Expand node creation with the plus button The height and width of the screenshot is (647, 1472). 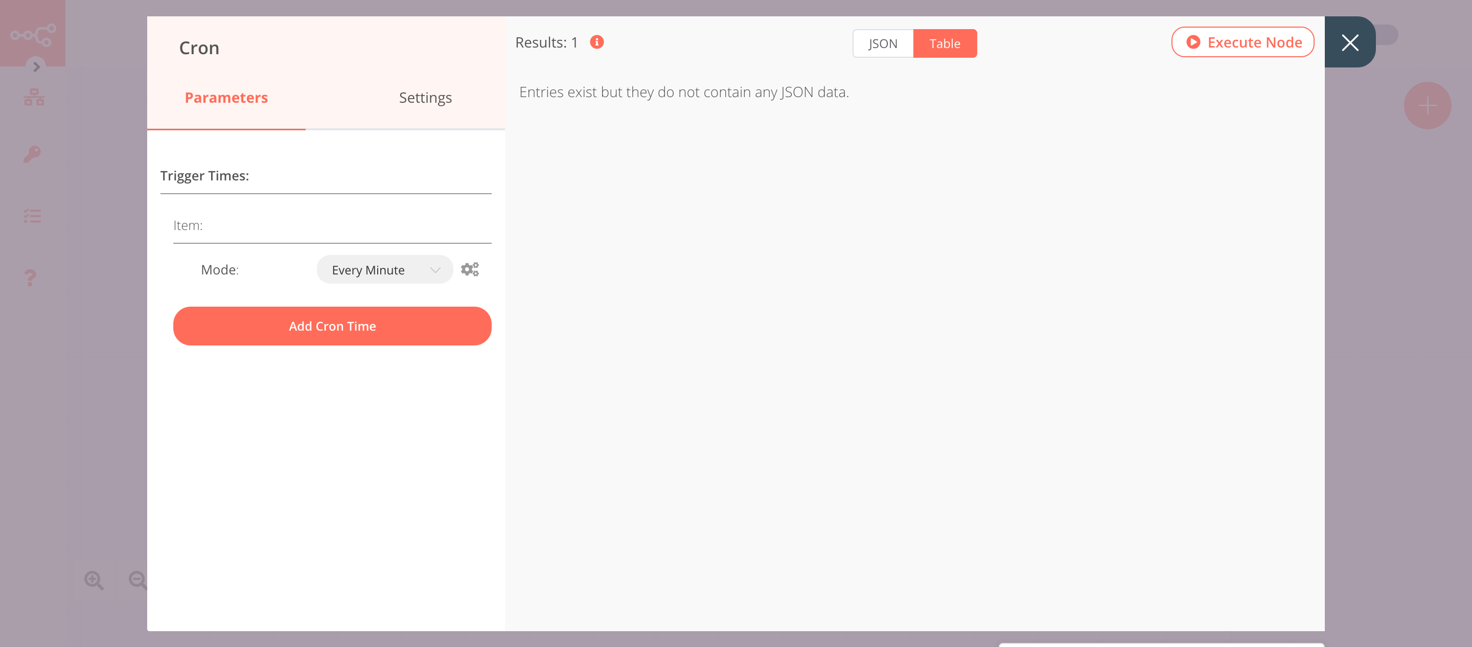pyautogui.click(x=1428, y=105)
